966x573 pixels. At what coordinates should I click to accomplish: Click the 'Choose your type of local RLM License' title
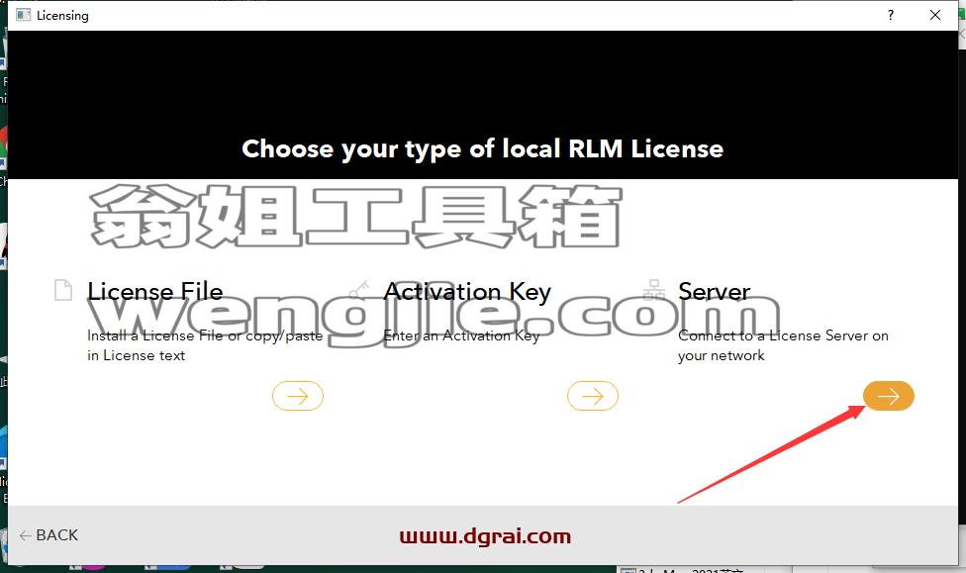pos(483,149)
